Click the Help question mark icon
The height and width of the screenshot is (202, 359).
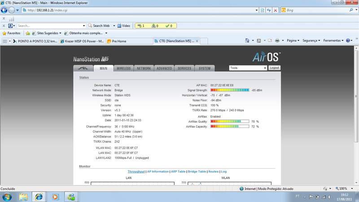348,40
